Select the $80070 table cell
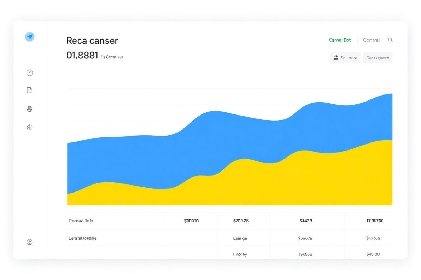The image size is (421, 280). pos(191,221)
